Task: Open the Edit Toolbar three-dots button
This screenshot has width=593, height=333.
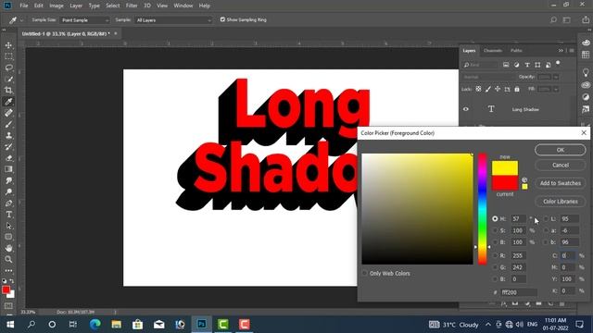Action: pyautogui.click(x=8, y=270)
